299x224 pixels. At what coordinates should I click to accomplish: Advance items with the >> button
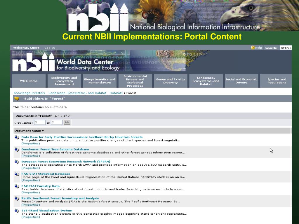(x=67, y=122)
